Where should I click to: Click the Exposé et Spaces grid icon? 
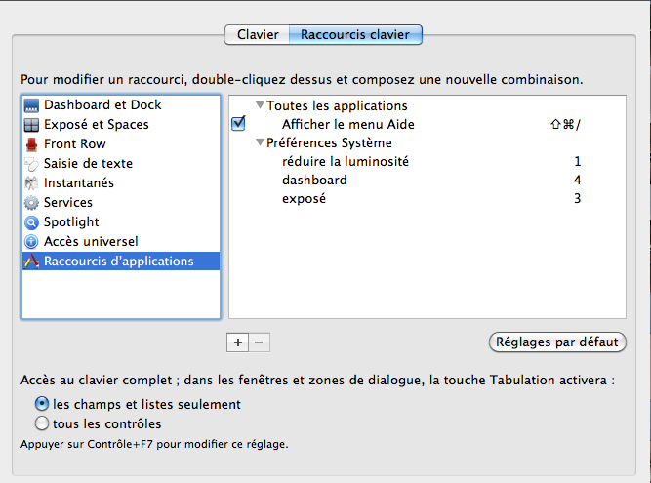(x=31, y=125)
